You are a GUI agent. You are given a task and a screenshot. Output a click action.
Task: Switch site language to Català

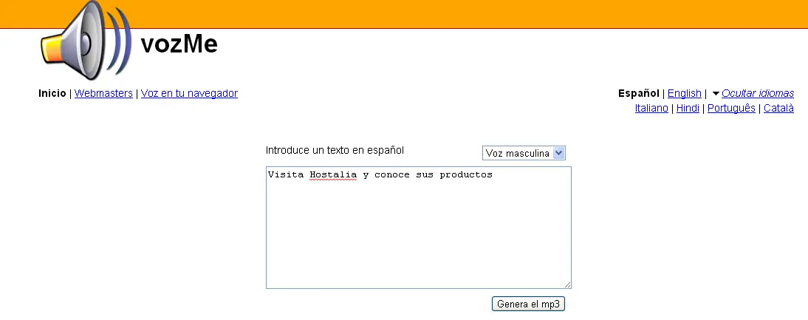pyautogui.click(x=778, y=108)
